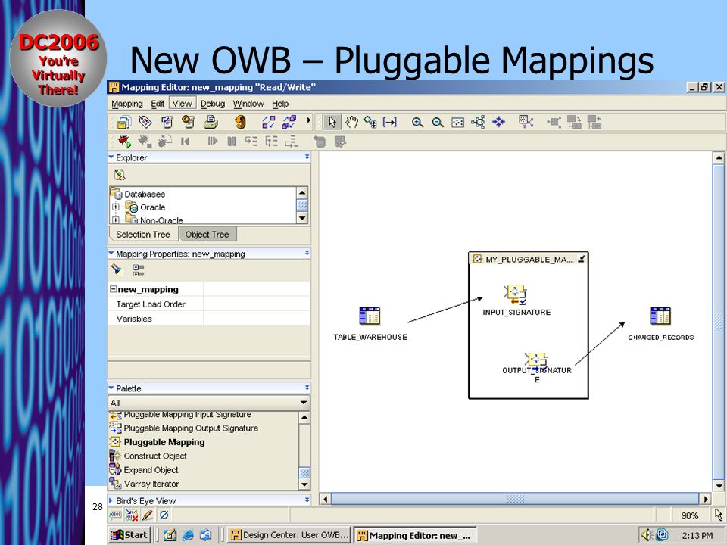Click the Explorer tree scroll up arrow
This screenshot has height=545, width=727.
coord(302,192)
